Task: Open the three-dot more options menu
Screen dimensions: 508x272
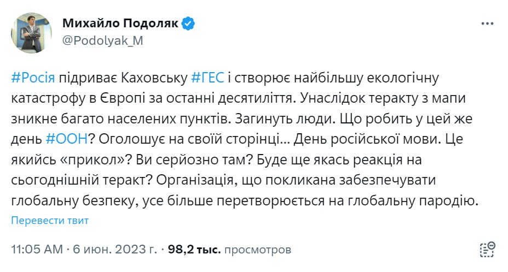Action: coord(487,24)
